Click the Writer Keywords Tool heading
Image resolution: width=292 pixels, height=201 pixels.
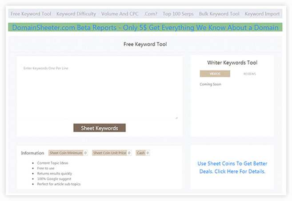tap(232, 63)
